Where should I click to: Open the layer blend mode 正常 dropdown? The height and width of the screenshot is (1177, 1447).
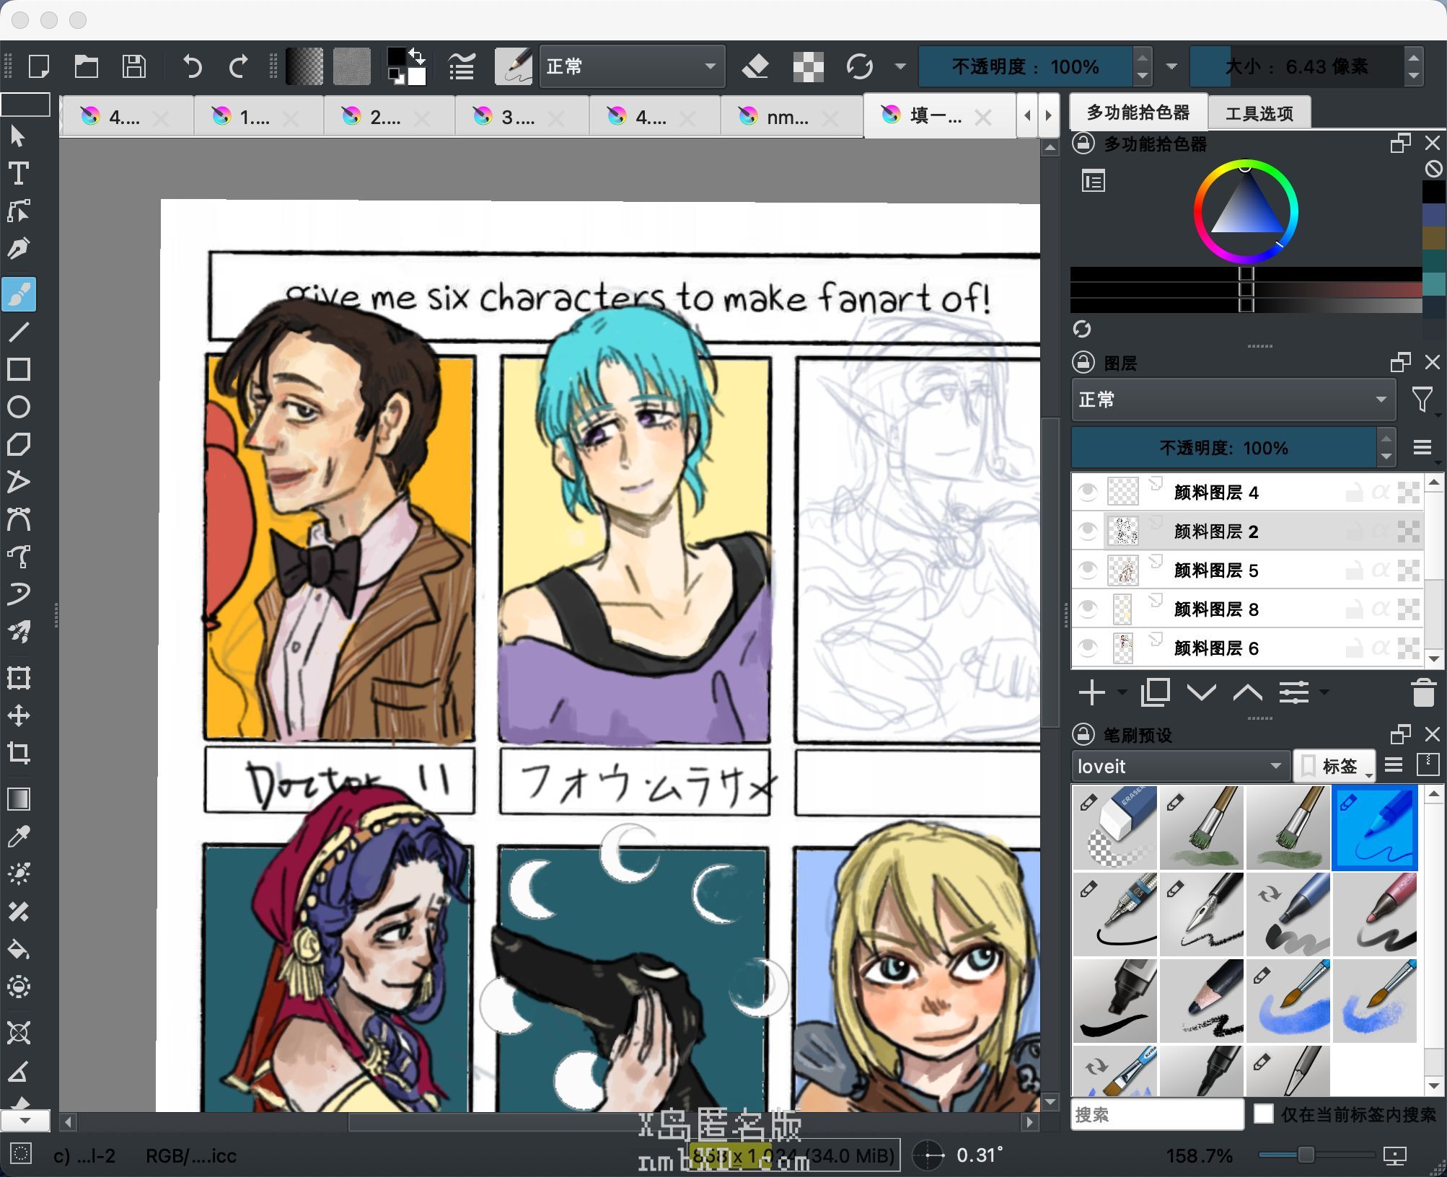click(x=1232, y=400)
